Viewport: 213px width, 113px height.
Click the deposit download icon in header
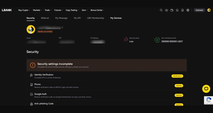pos(166,10)
